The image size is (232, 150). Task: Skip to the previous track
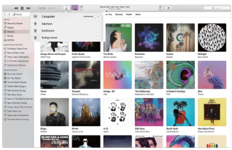click(16, 8)
